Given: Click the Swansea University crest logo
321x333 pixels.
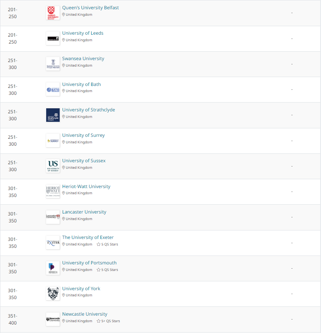Looking at the screenshot, I should click(x=53, y=64).
